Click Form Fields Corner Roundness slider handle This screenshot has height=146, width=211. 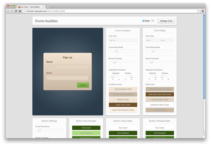(153, 50)
